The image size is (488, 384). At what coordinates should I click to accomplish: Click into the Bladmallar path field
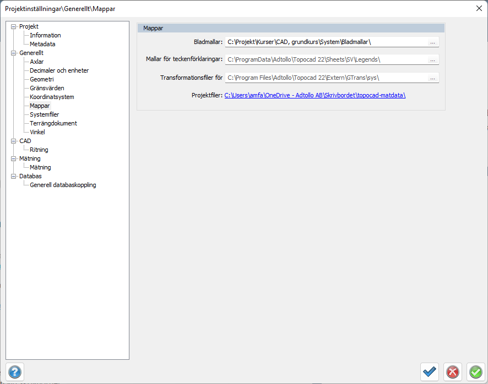tap(325, 42)
